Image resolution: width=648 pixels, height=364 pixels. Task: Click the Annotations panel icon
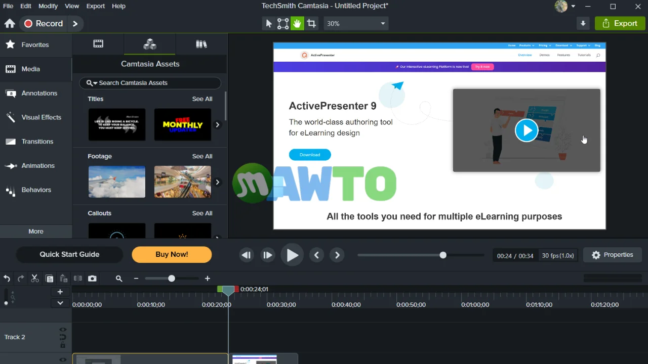10,93
